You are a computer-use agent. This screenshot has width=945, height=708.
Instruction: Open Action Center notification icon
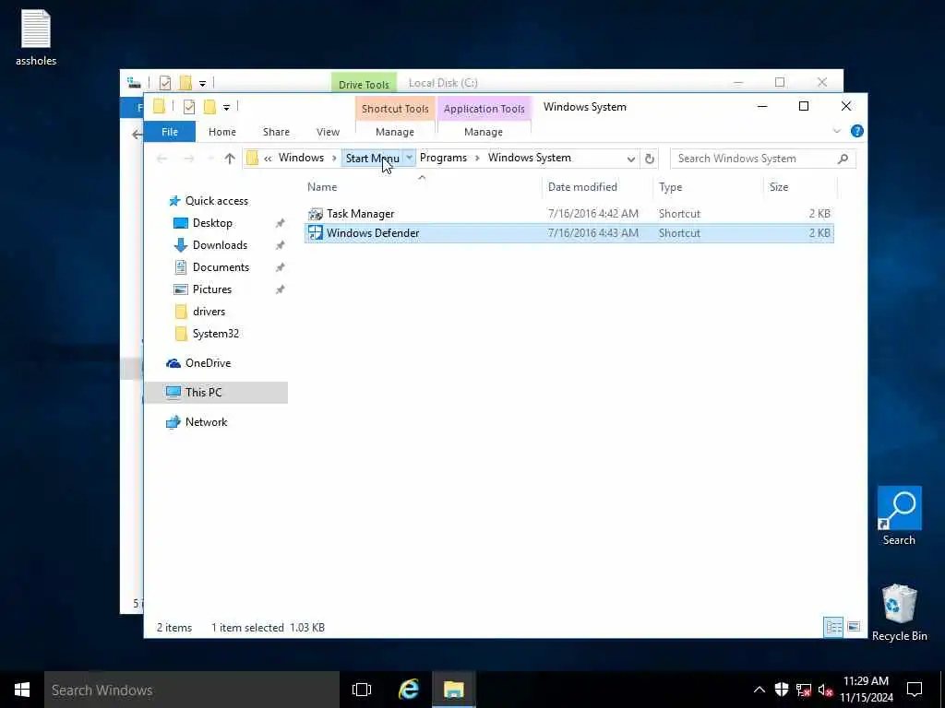pyautogui.click(x=915, y=690)
